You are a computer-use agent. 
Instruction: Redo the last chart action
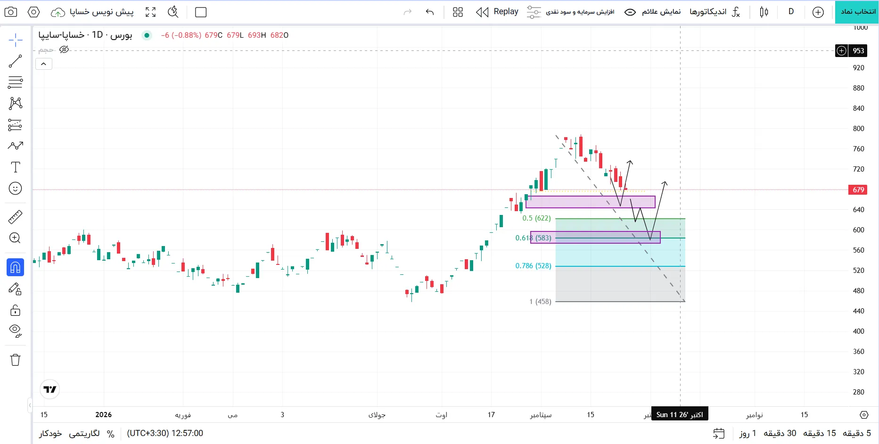pos(408,12)
